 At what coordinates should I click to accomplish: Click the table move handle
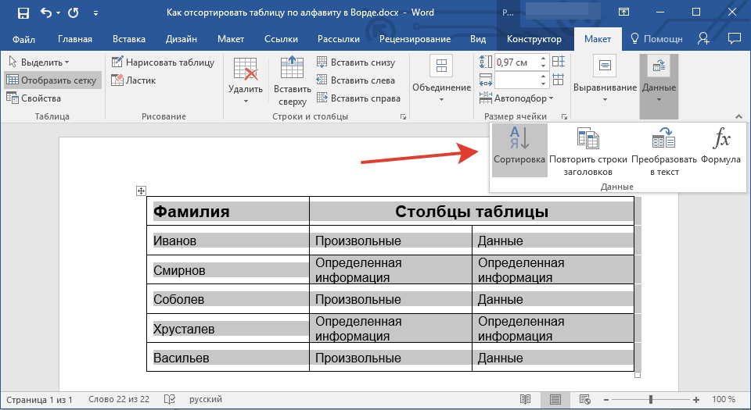click(x=142, y=191)
